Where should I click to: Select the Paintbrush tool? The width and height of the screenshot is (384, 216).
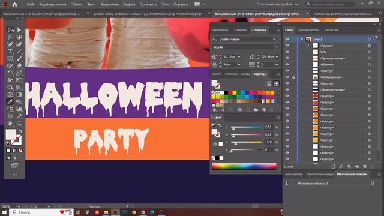pos(19,59)
